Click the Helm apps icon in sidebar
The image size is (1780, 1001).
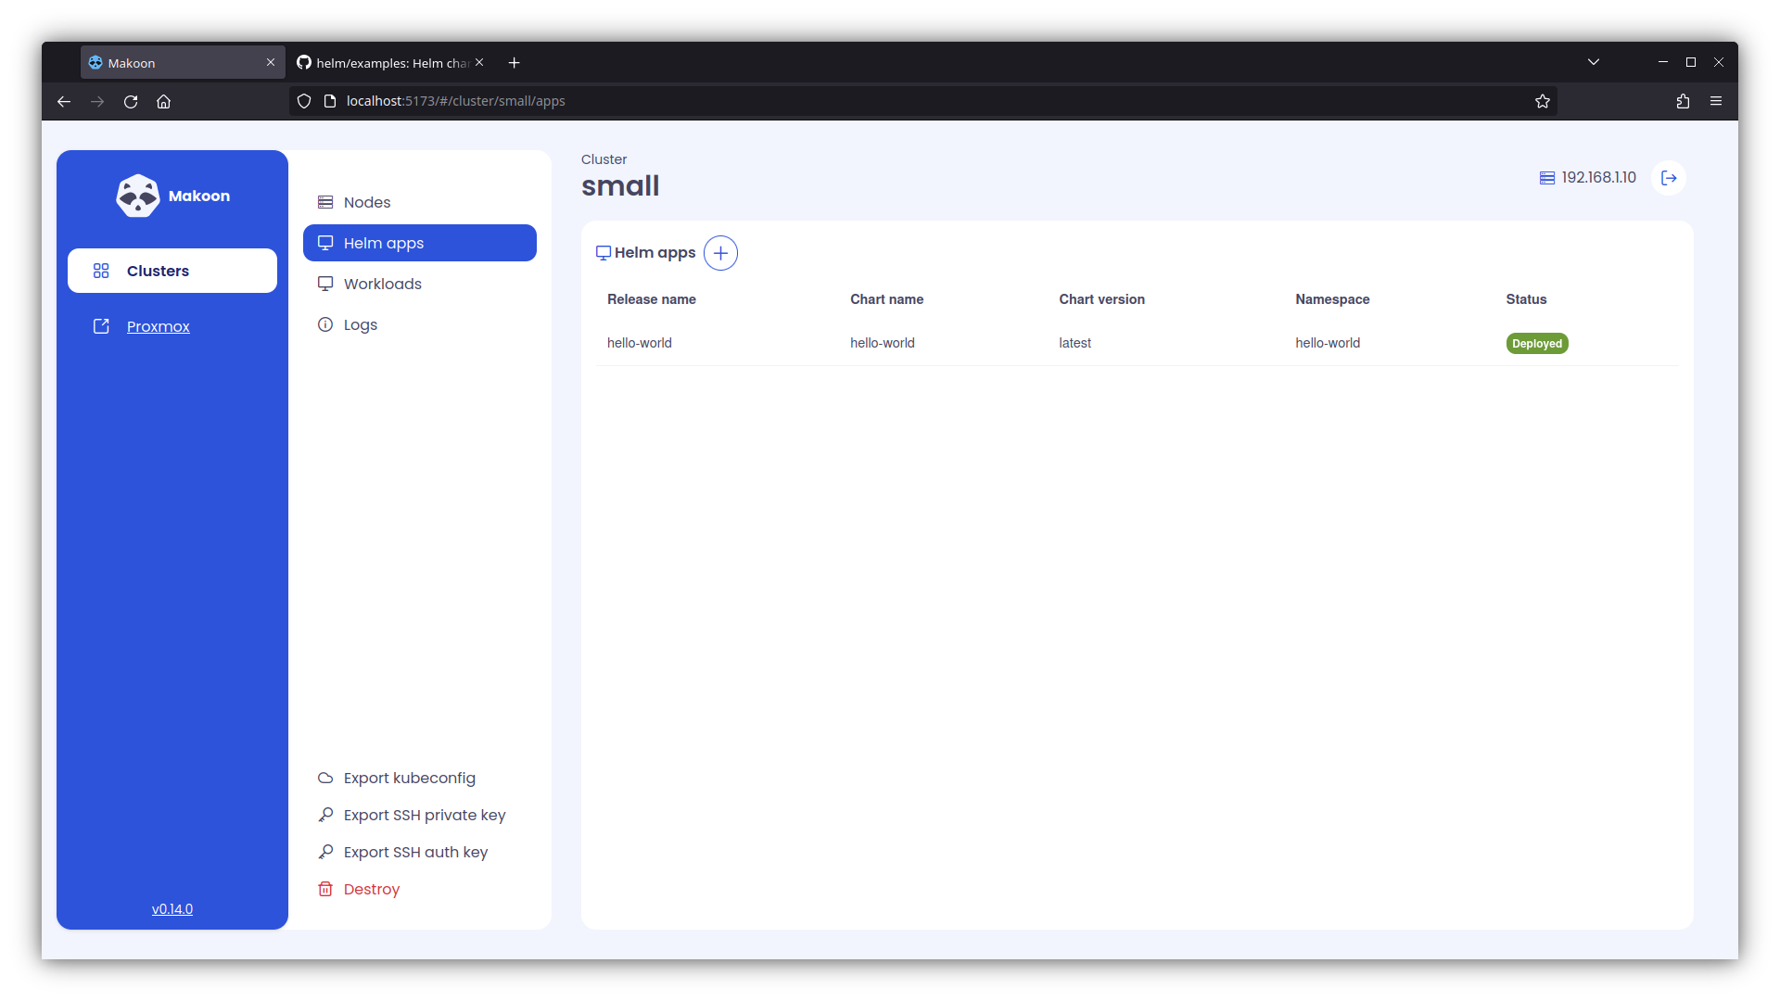coord(325,242)
